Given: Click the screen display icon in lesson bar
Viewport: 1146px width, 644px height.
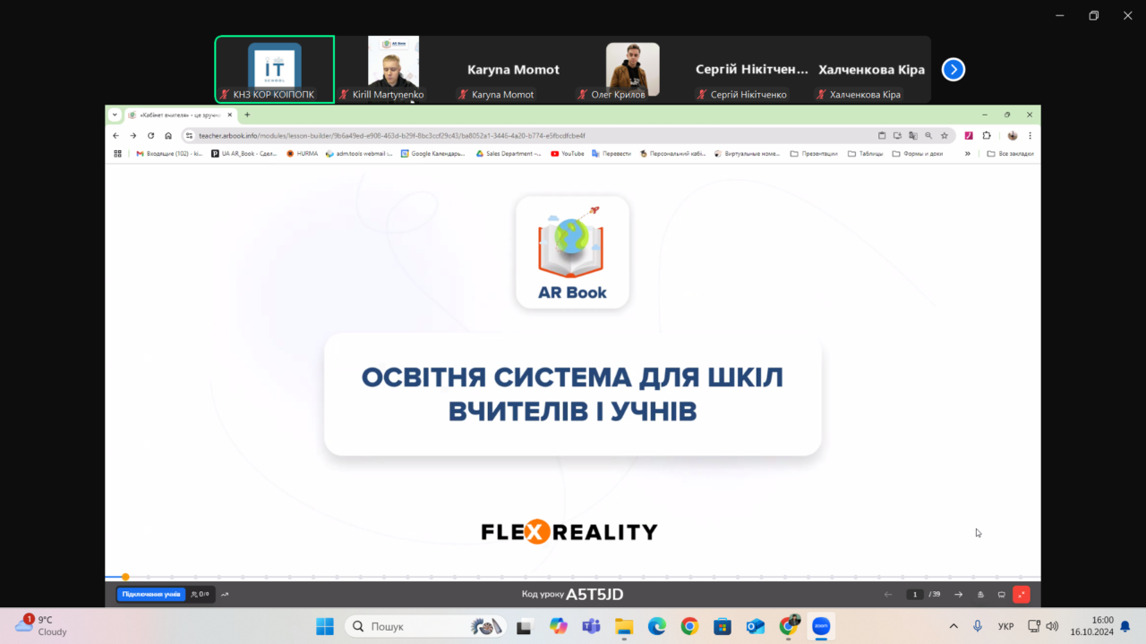Looking at the screenshot, I should [1002, 595].
